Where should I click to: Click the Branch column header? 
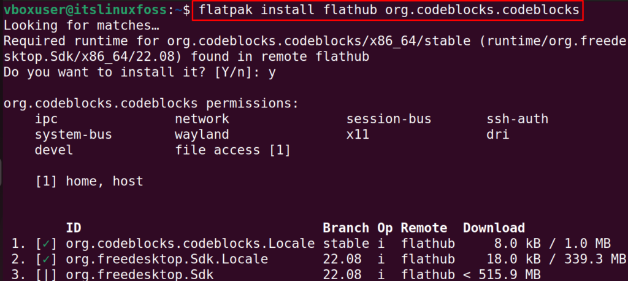tap(346, 228)
